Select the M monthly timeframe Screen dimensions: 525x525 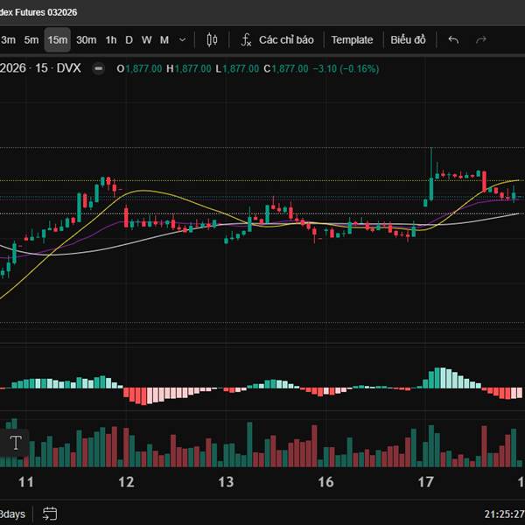[x=164, y=39]
